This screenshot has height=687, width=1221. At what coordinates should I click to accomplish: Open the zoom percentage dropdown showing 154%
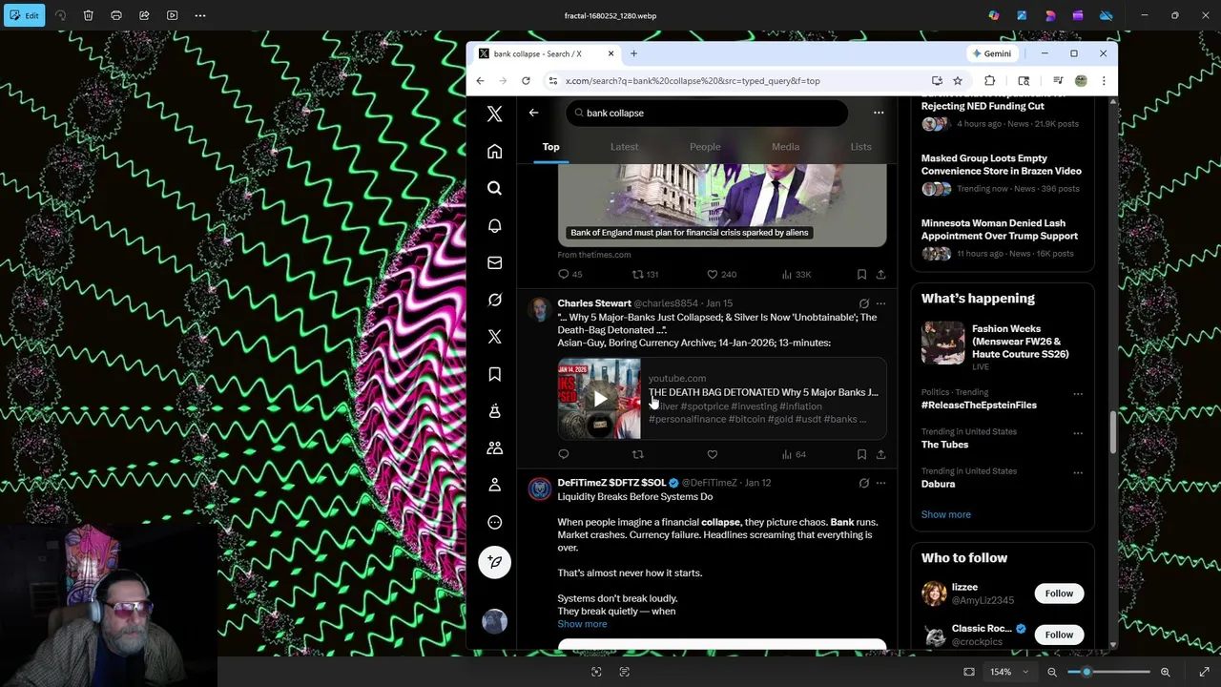(x=1008, y=672)
